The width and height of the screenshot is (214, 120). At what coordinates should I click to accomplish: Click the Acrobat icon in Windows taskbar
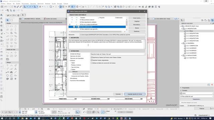pos(121,118)
